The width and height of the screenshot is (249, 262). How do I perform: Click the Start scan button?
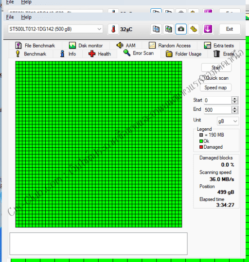point(216,68)
